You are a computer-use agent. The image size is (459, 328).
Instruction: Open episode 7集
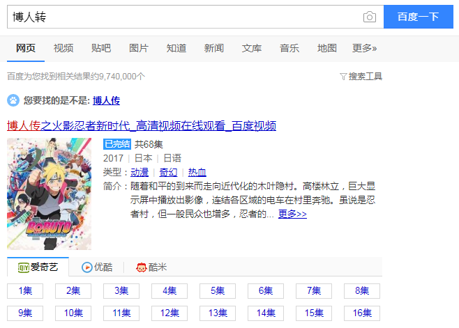[314, 291]
